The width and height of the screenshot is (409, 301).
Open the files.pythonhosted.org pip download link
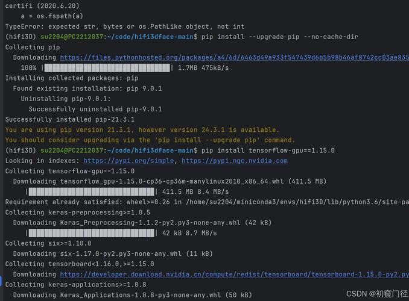[235, 58]
